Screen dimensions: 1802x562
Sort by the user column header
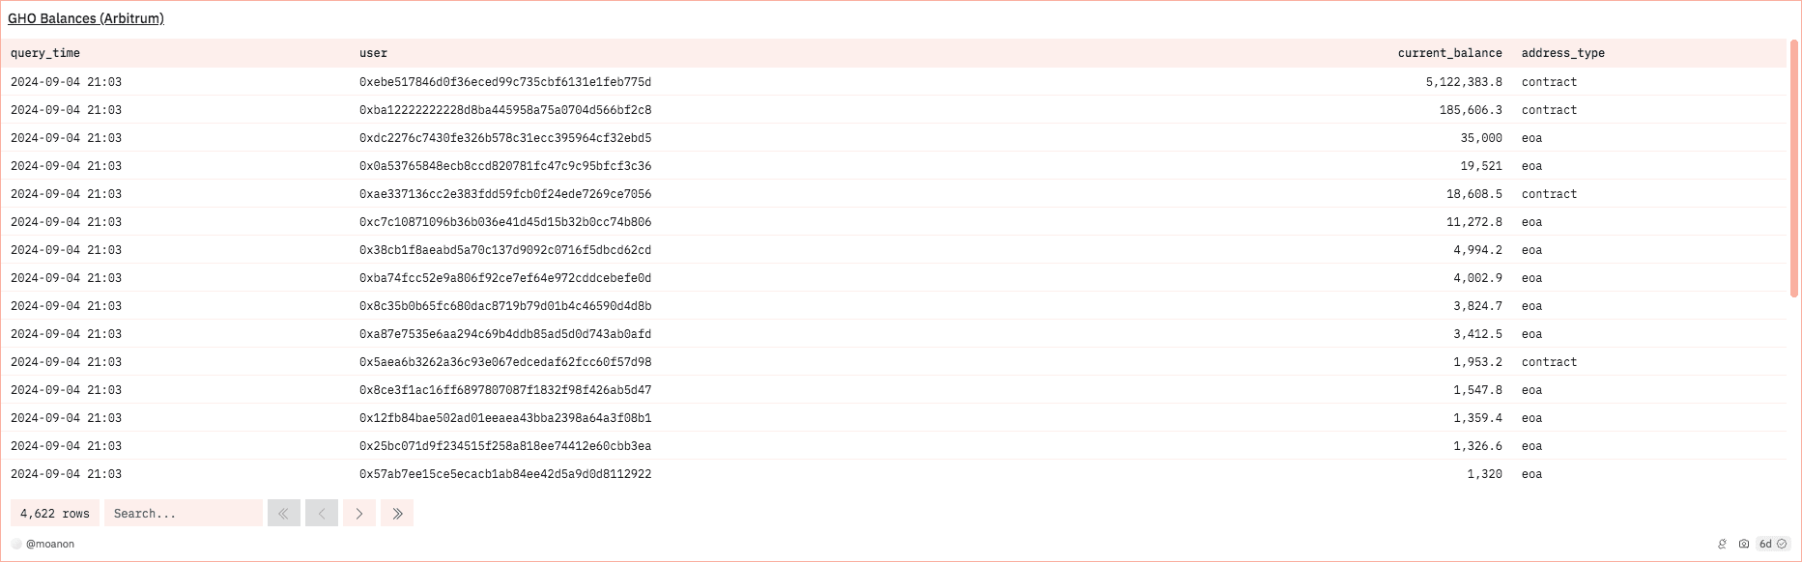tap(373, 53)
